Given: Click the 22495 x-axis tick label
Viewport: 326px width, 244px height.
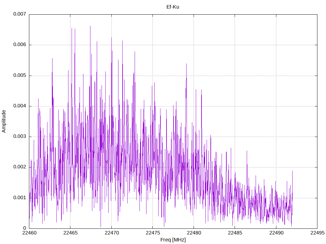Looking at the screenshot, I should pyautogui.click(x=317, y=233).
